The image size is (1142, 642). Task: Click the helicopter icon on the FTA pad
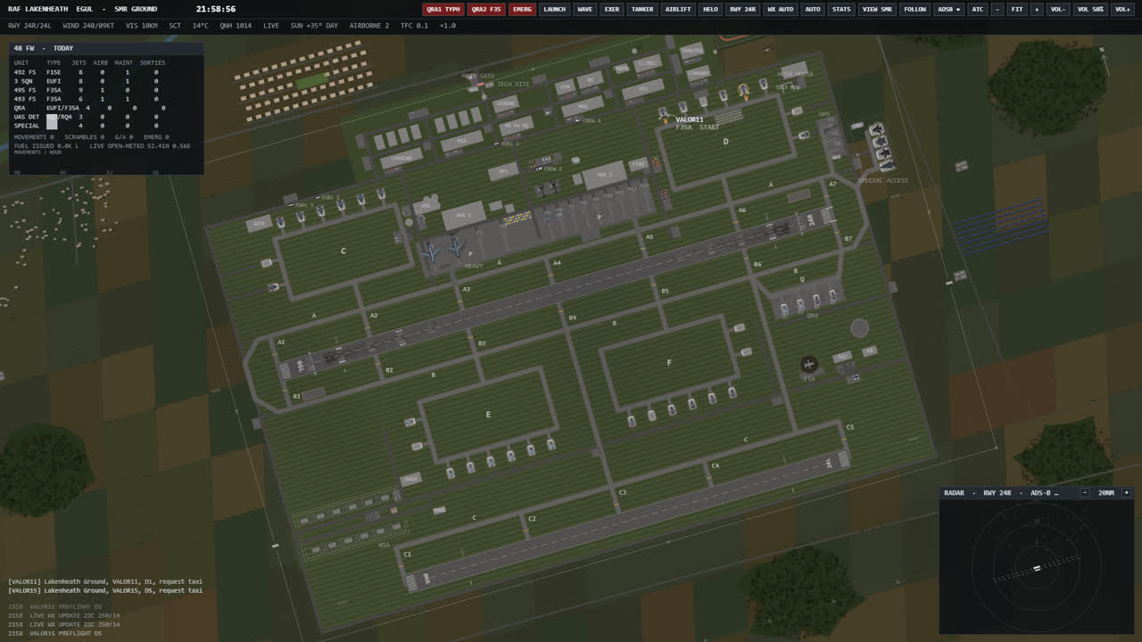point(809,364)
